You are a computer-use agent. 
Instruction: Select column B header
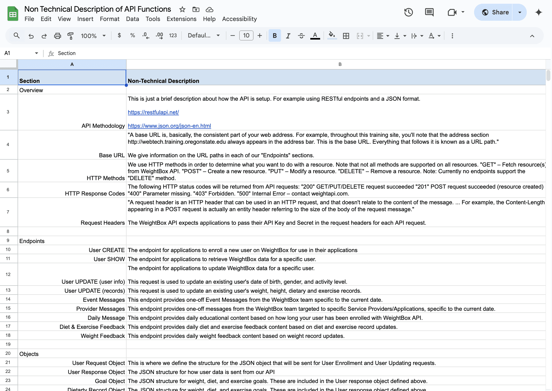tap(336, 64)
